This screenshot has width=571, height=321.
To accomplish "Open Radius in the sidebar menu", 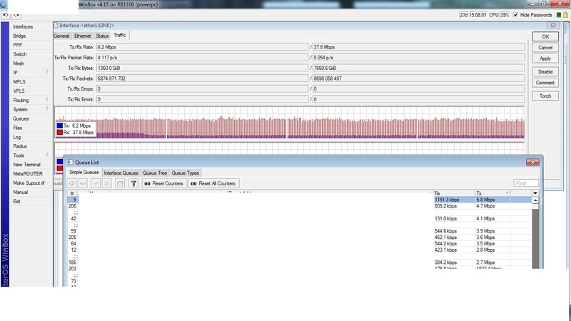I will 20,146.
